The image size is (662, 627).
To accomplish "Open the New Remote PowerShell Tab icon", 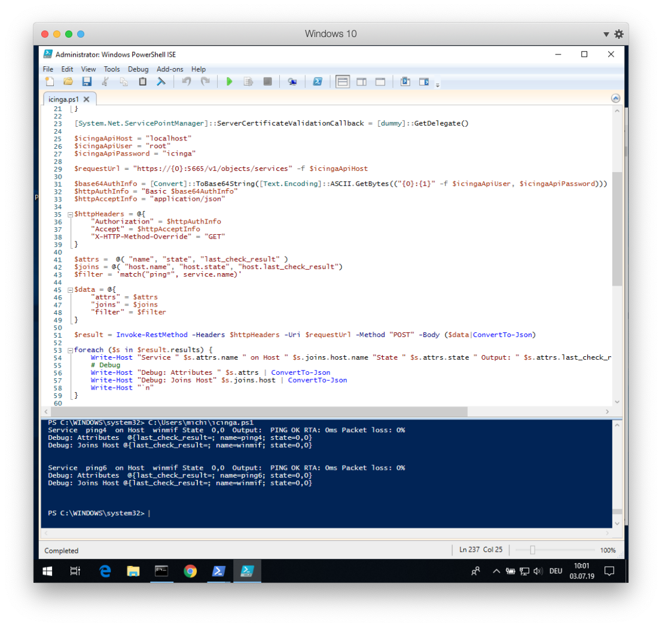I will point(292,81).
